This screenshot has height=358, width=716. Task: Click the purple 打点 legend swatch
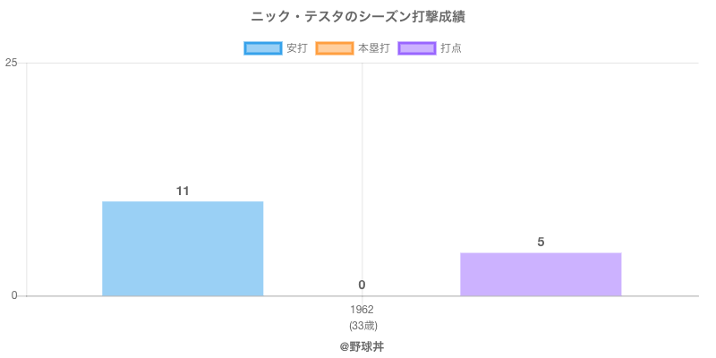[417, 48]
